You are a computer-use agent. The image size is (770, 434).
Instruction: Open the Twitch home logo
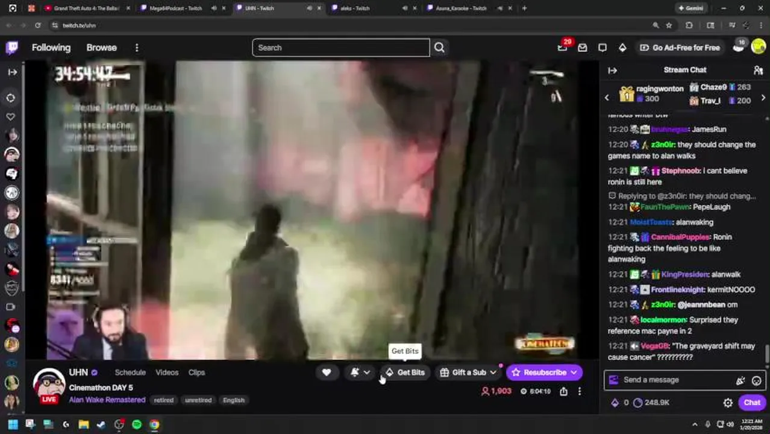[x=12, y=48]
